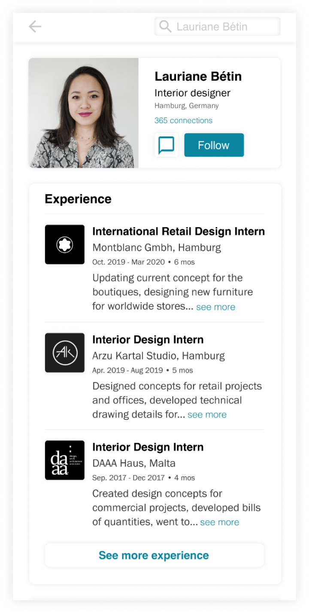Open the DAAA Haus logo

point(65,460)
